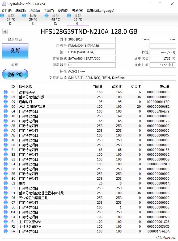Click status orb for attribute F1
This screenshot has height=241, width=178.
pyautogui.click(x=6, y=222)
